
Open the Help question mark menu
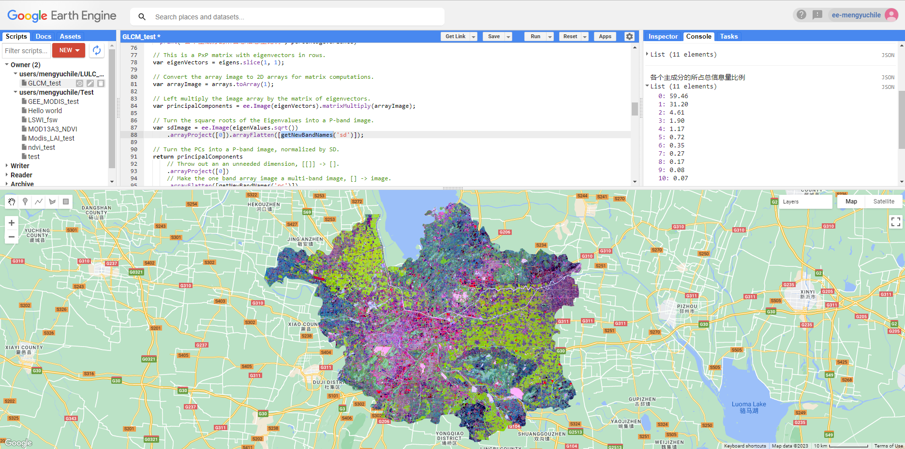[x=801, y=15]
